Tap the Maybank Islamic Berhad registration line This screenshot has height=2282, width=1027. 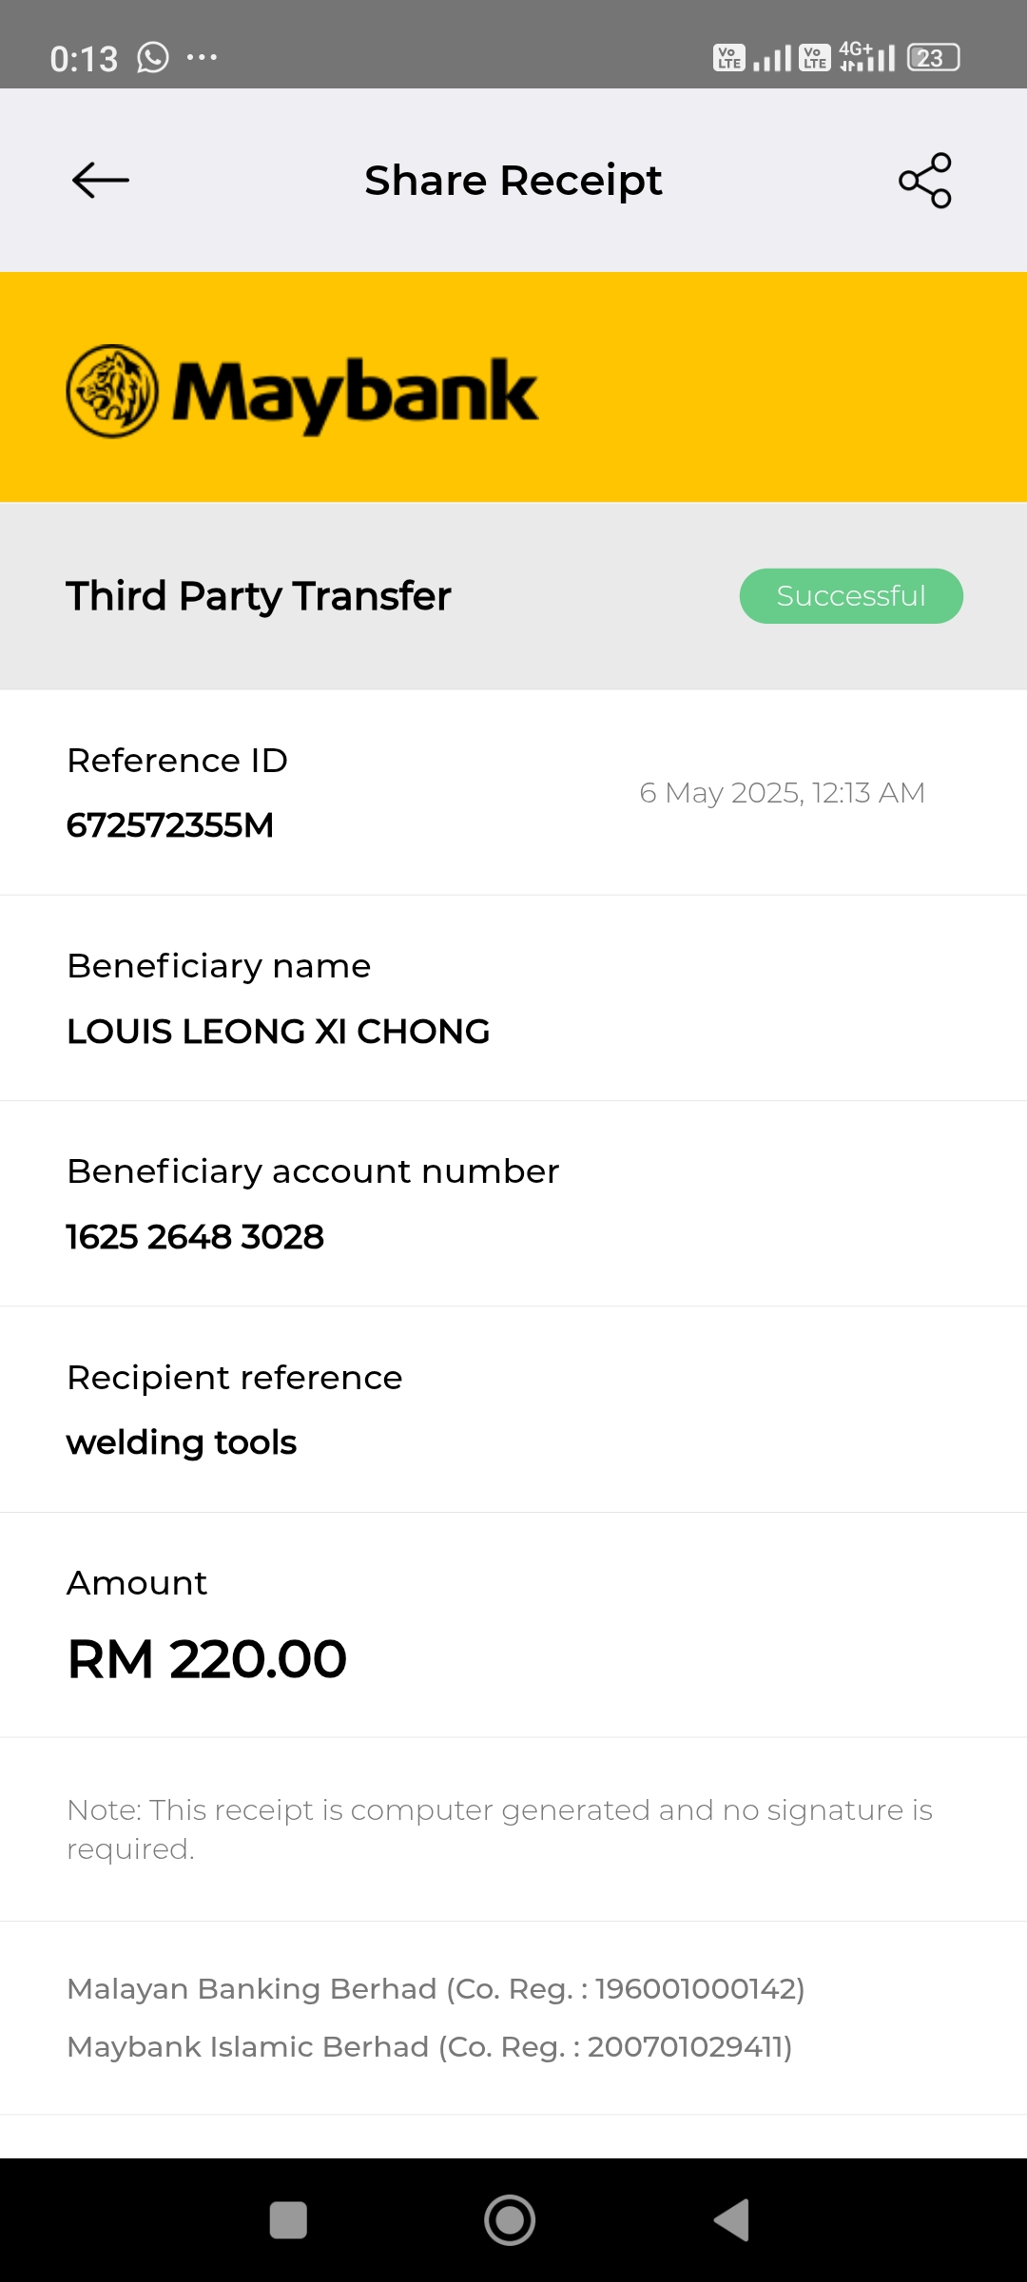point(430,2046)
